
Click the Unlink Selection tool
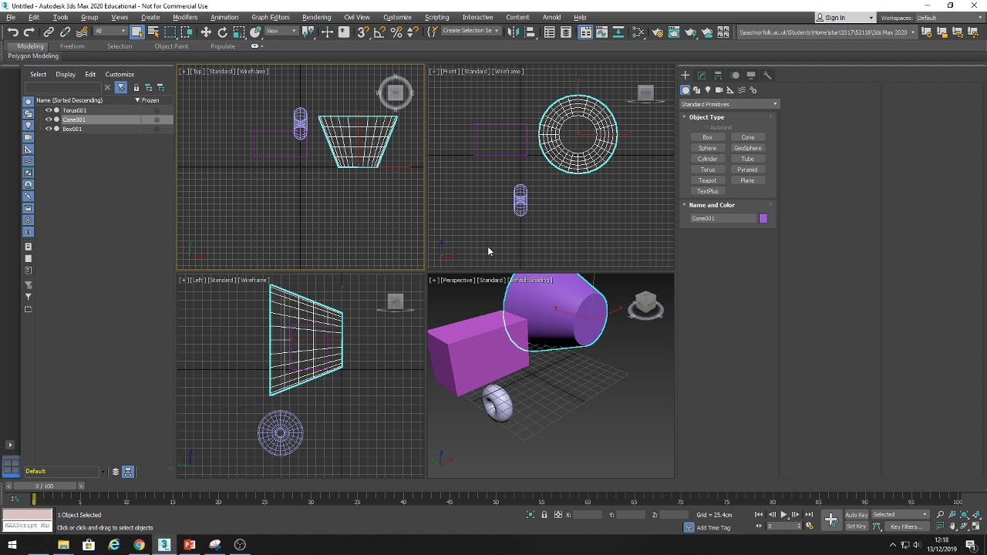(66, 32)
